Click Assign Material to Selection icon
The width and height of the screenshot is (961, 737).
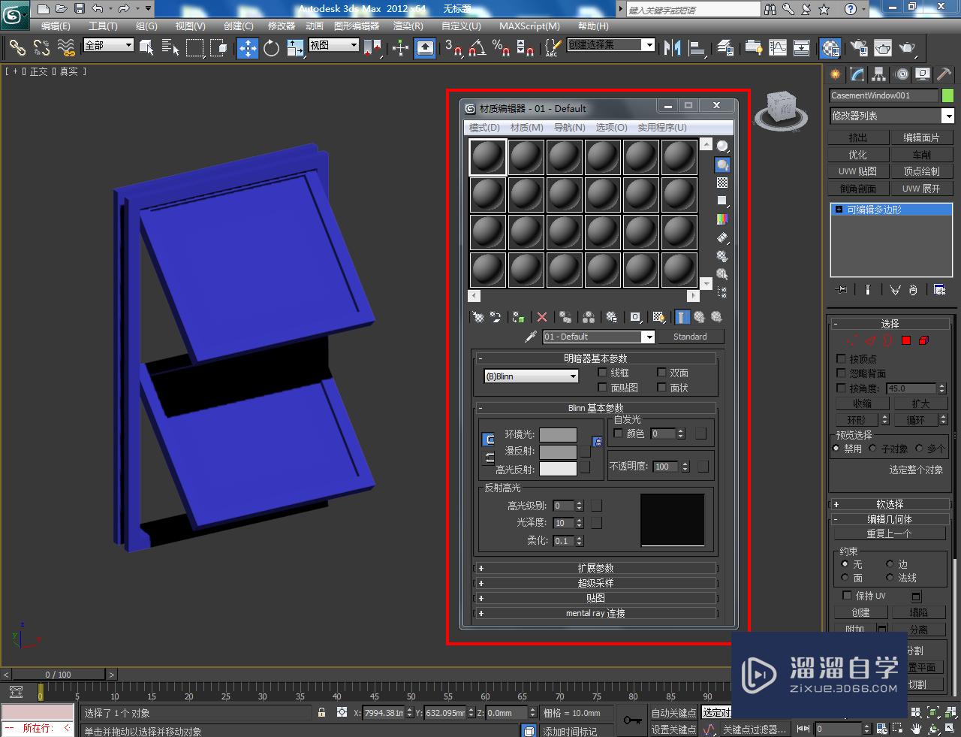[518, 317]
